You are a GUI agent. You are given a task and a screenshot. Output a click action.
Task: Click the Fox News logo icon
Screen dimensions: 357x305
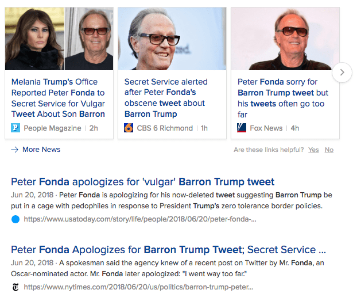[242, 128]
